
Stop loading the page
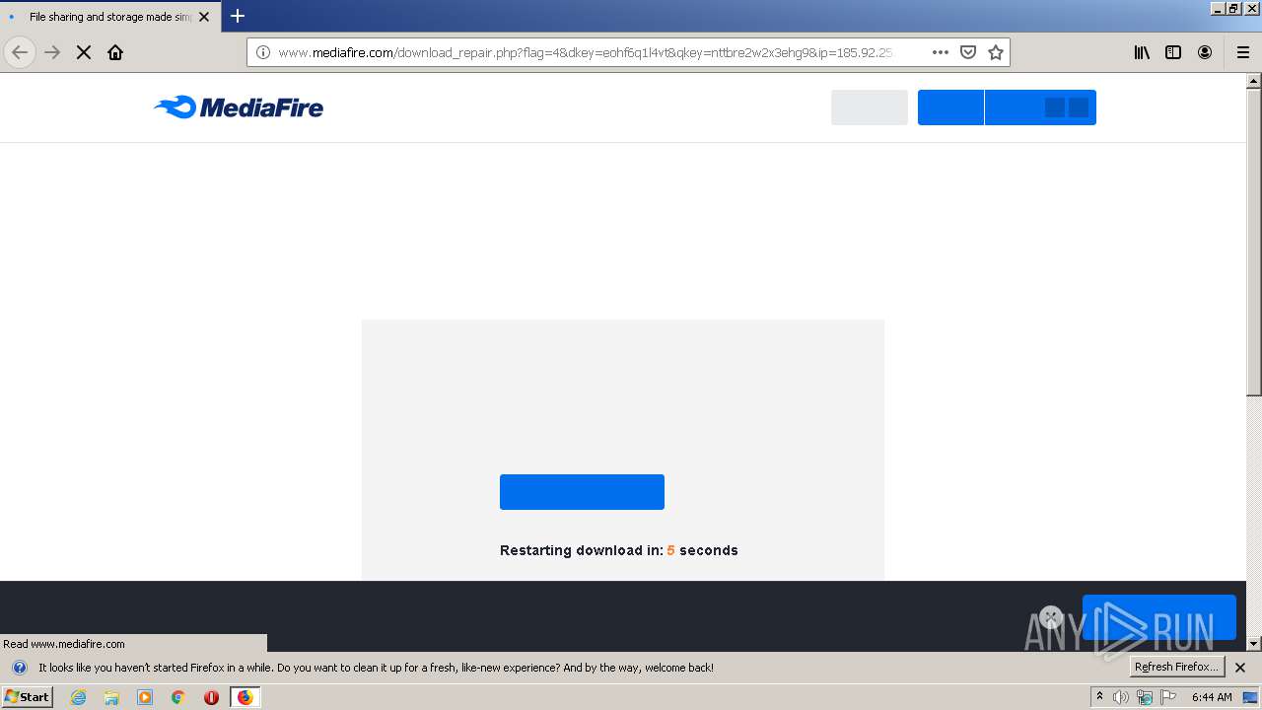coord(84,52)
